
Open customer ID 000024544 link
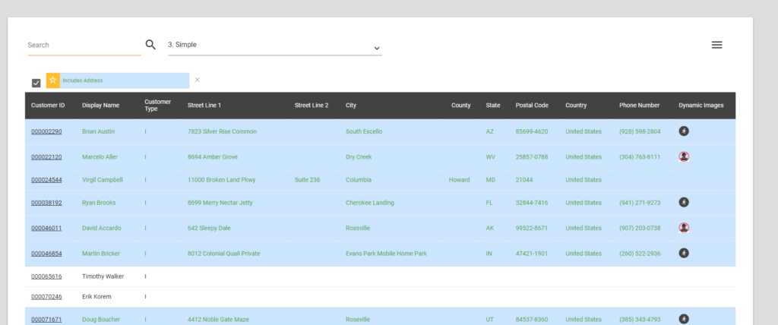pos(46,180)
